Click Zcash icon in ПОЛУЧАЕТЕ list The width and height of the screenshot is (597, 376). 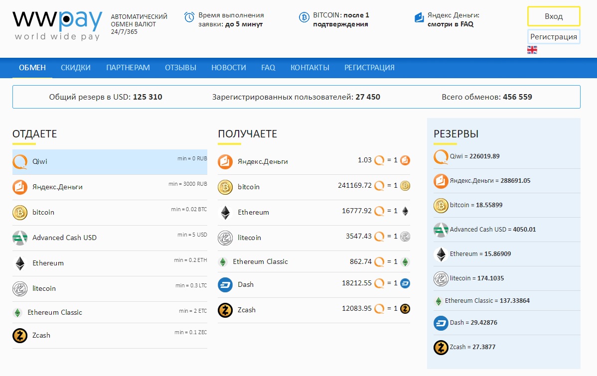(225, 310)
